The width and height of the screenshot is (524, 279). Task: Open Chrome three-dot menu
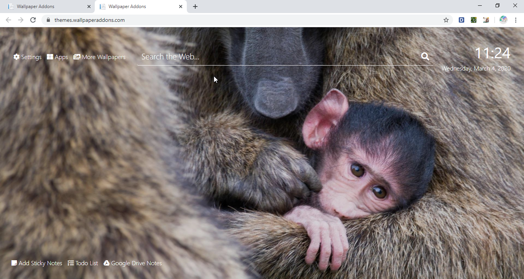pos(516,20)
